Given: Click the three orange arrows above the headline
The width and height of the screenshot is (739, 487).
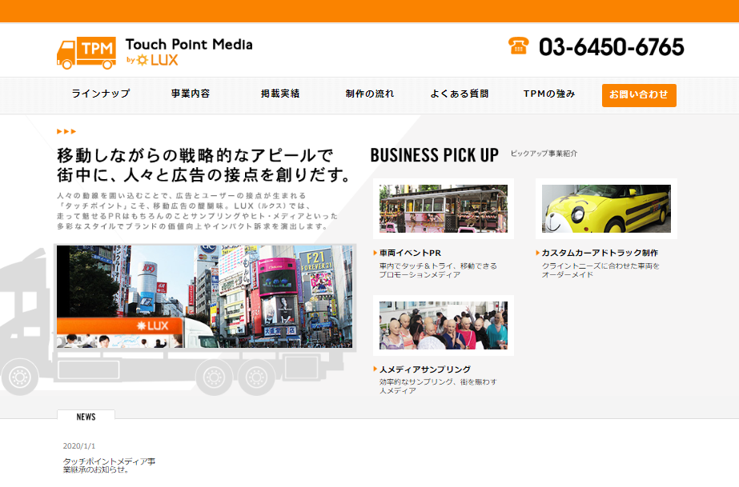Looking at the screenshot, I should coord(66,131).
